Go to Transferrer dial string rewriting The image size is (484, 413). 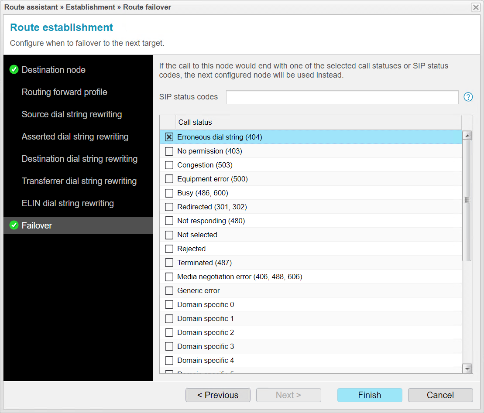tap(78, 181)
